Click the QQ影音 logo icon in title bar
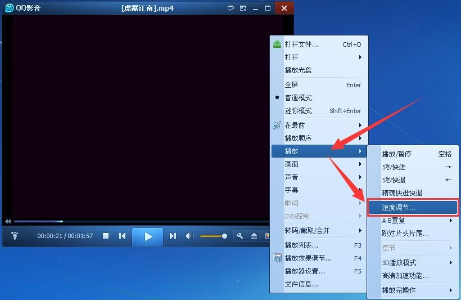Screen dimensions: 461x300 (x=9, y=8)
